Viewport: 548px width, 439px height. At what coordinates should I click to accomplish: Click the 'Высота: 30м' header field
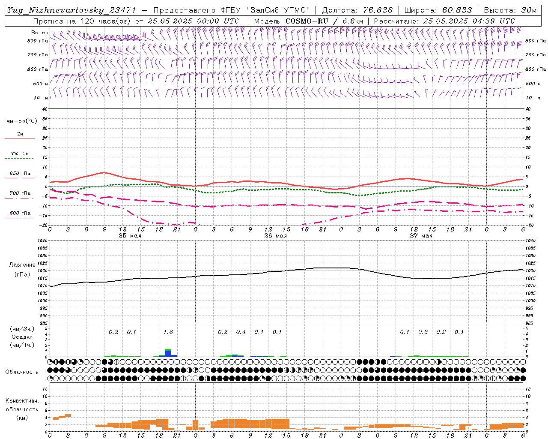tap(510, 10)
